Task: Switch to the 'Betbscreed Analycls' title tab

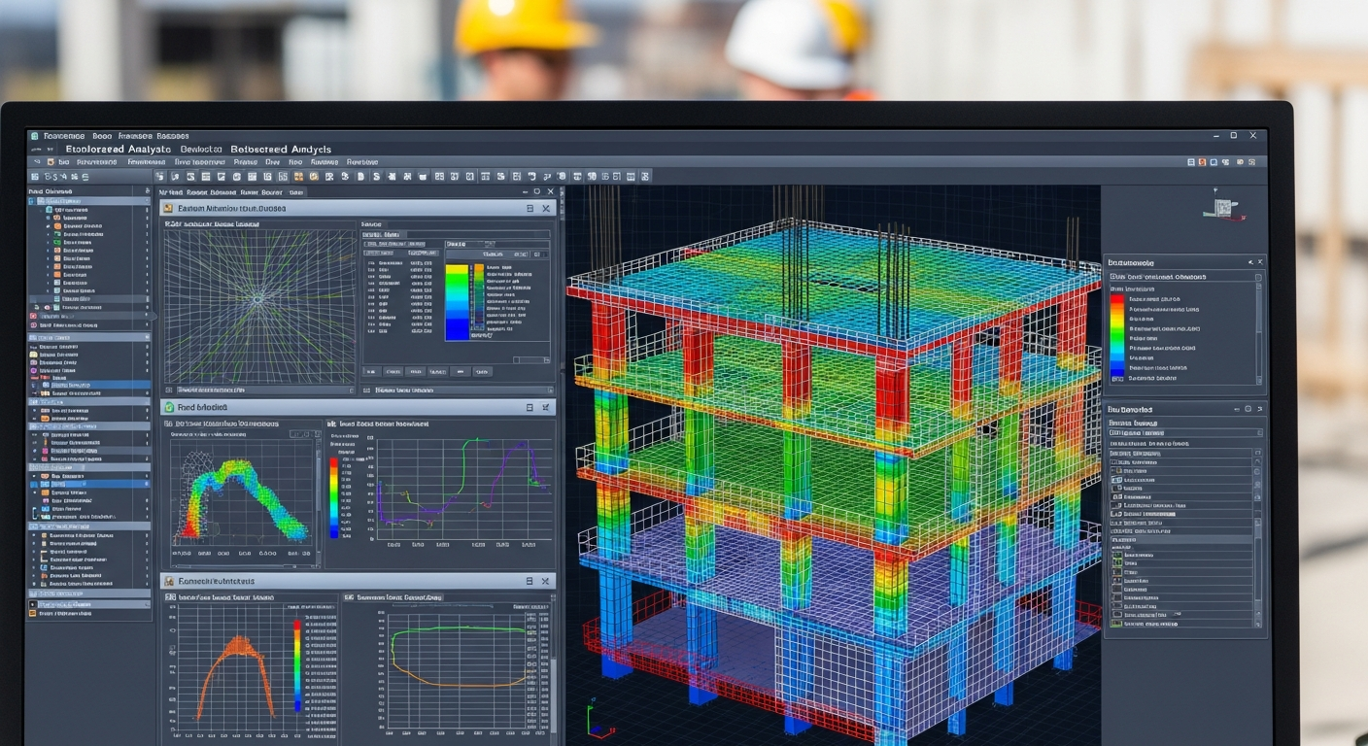Action: tap(281, 149)
